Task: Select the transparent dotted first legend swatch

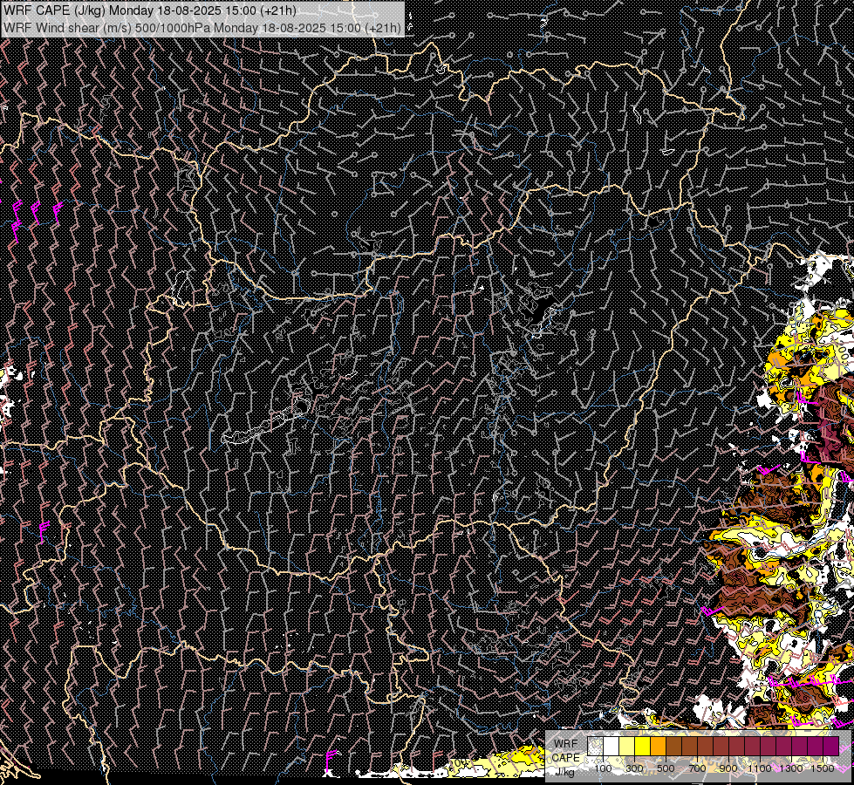Action: (x=595, y=747)
